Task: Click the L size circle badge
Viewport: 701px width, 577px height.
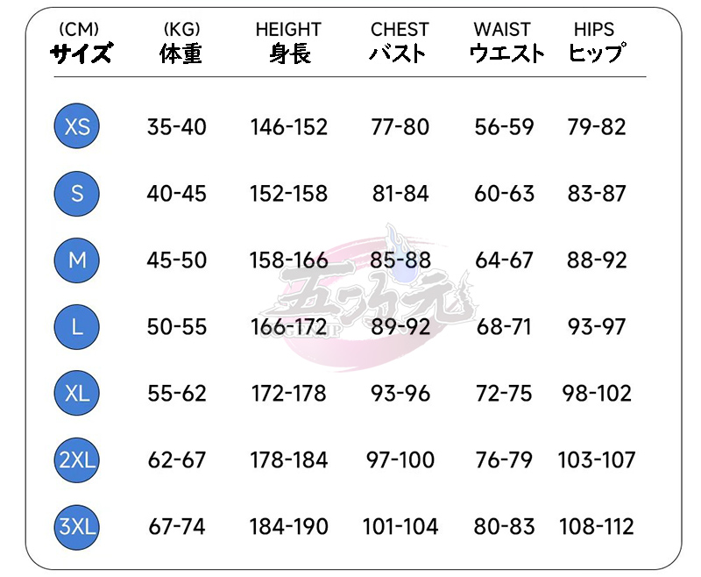Action: [77, 327]
